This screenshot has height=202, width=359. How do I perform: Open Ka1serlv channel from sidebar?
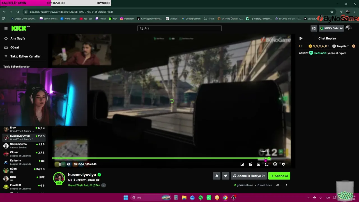tap(24, 162)
